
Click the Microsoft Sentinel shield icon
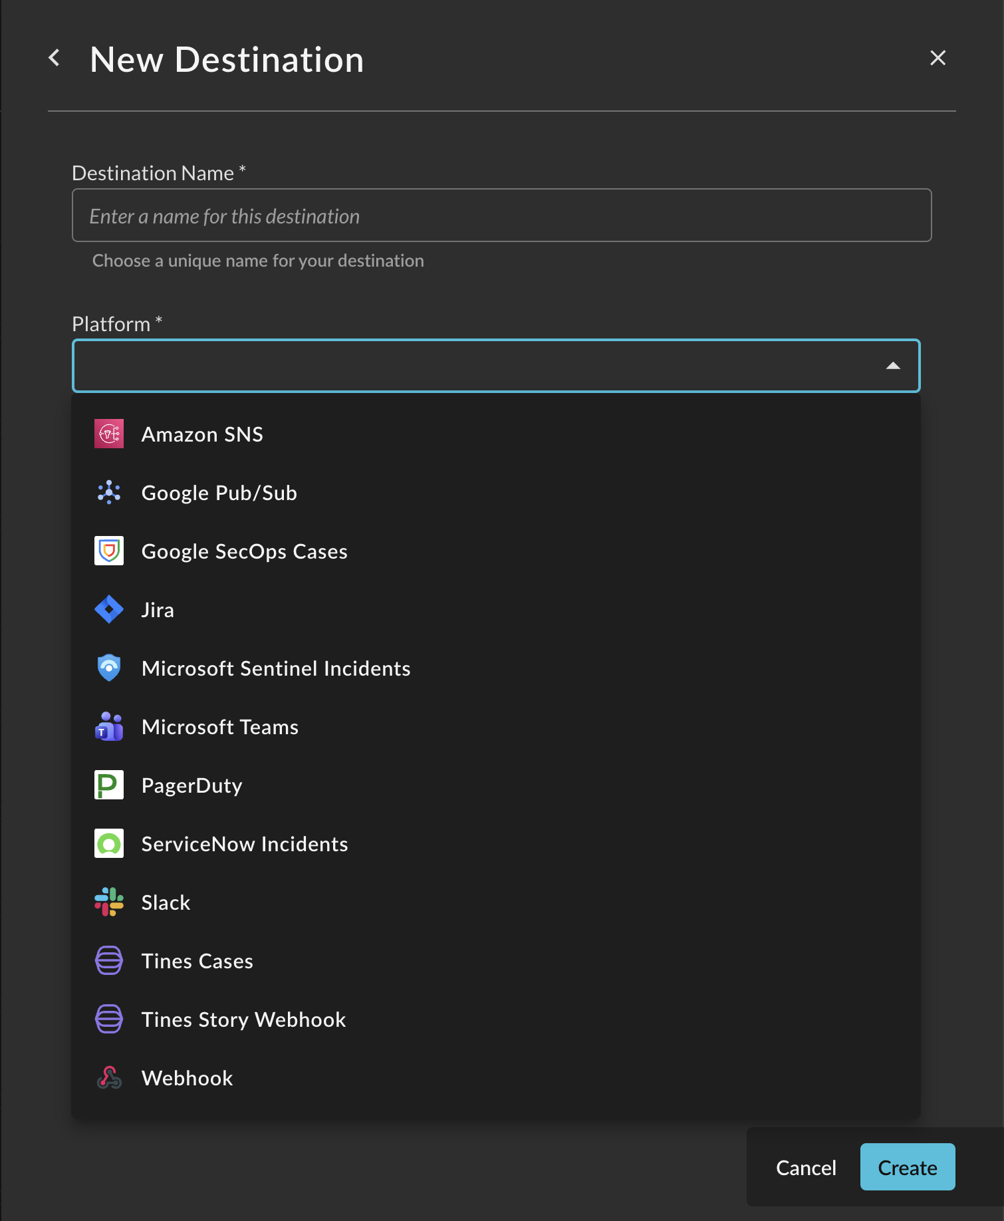(x=109, y=668)
